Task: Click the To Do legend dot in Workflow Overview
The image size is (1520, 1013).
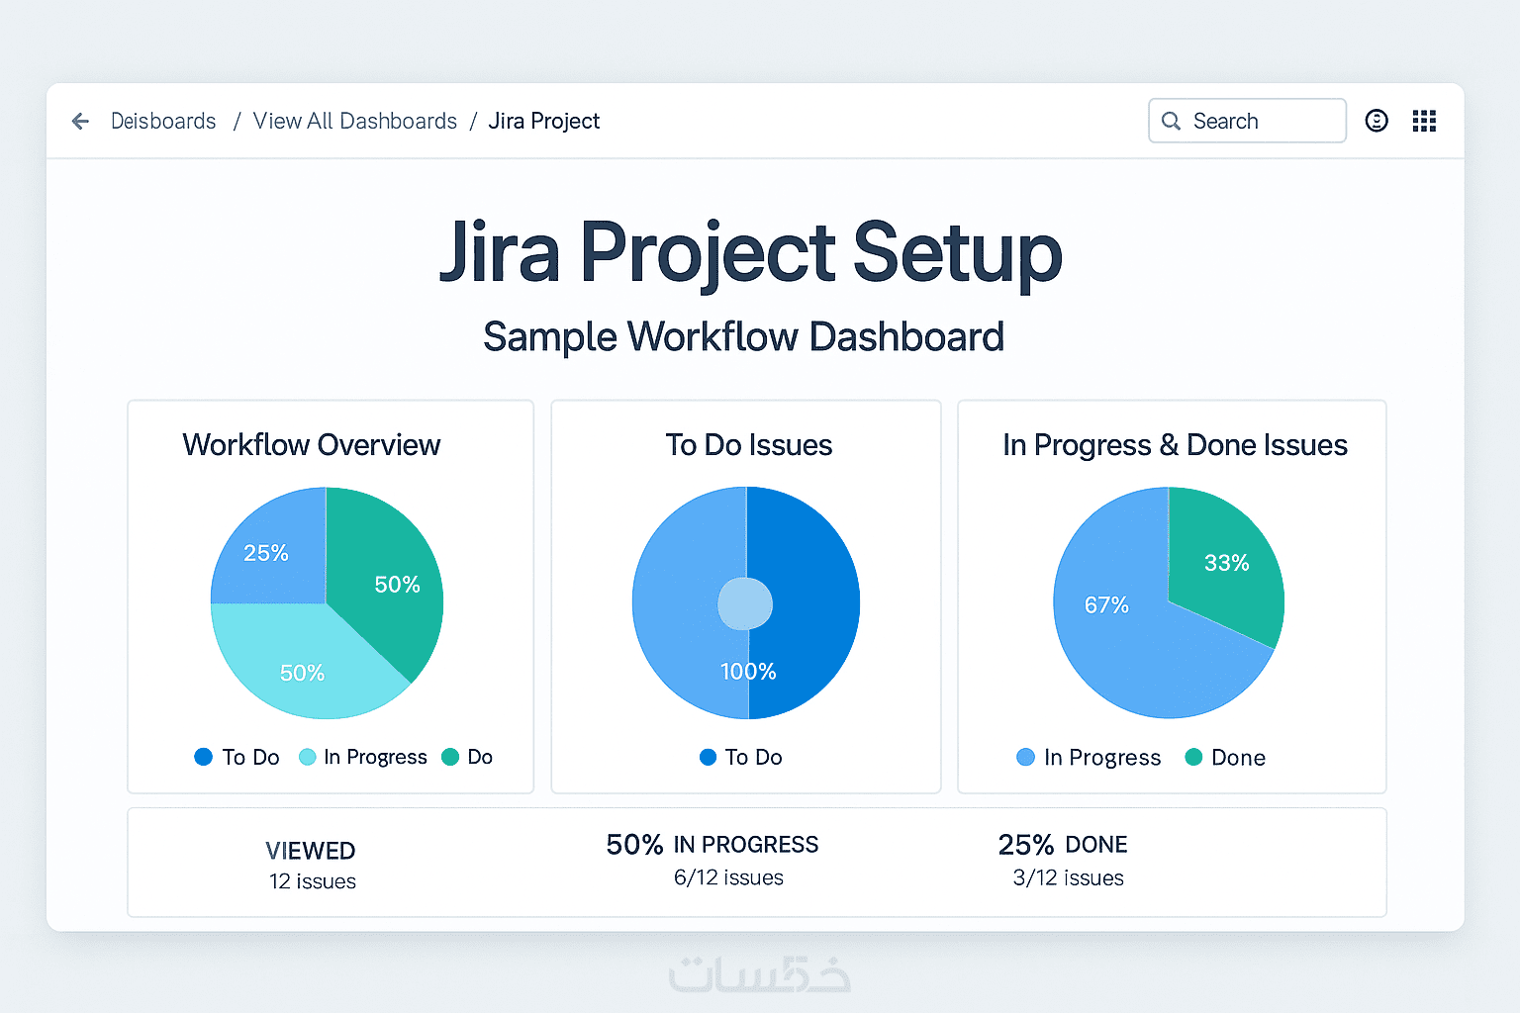Action: (204, 757)
